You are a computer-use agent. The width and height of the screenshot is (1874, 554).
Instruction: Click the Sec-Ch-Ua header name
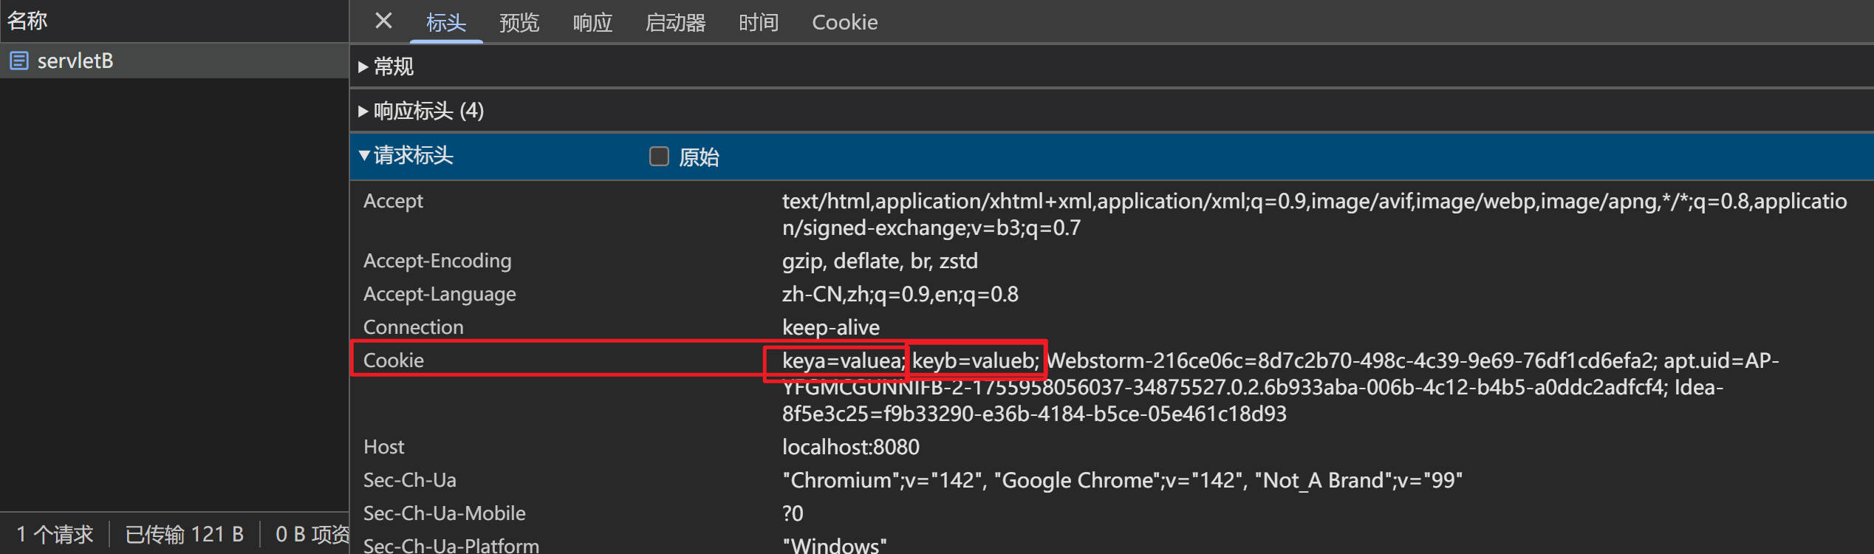410,480
